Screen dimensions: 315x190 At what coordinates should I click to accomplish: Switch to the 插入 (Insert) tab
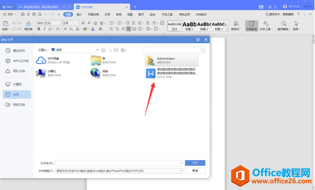(x=79, y=14)
